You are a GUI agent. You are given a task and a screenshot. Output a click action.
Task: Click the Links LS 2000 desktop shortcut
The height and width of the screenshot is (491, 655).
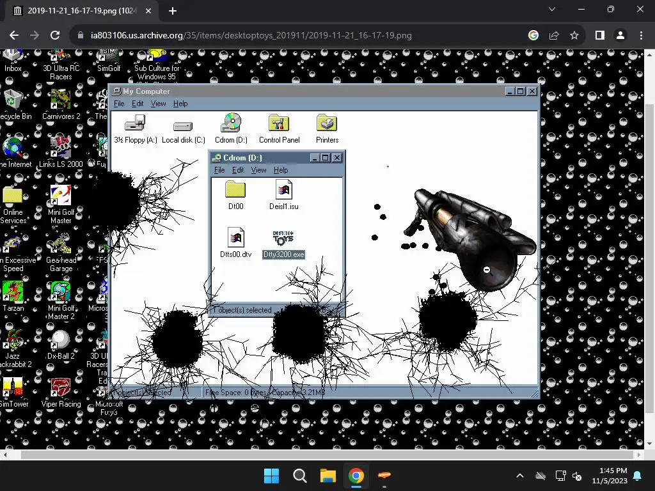61,153
